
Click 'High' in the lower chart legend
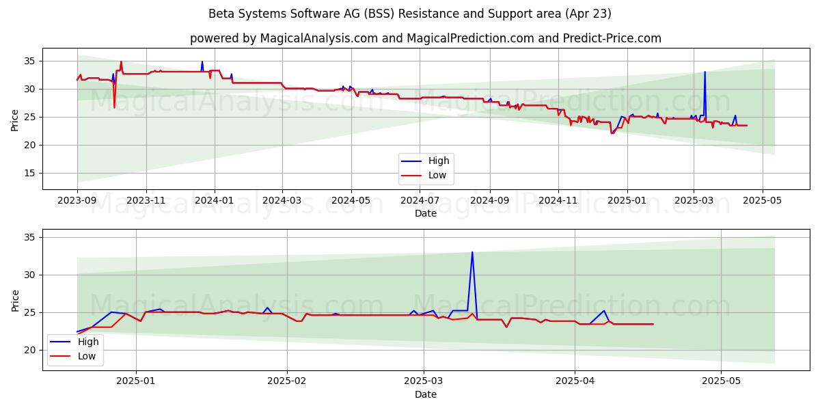click(88, 342)
